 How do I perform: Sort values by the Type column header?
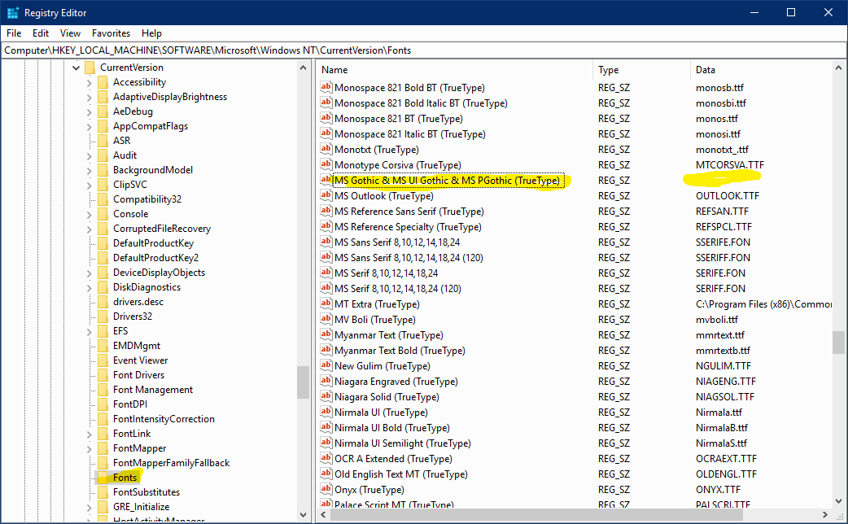[x=641, y=70]
